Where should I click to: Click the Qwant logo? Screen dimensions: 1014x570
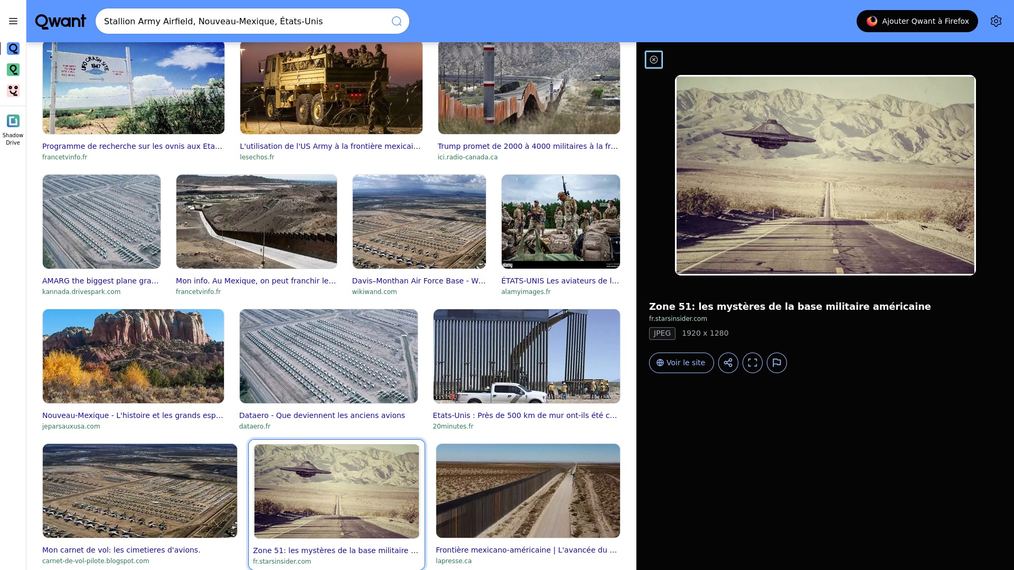[60, 21]
